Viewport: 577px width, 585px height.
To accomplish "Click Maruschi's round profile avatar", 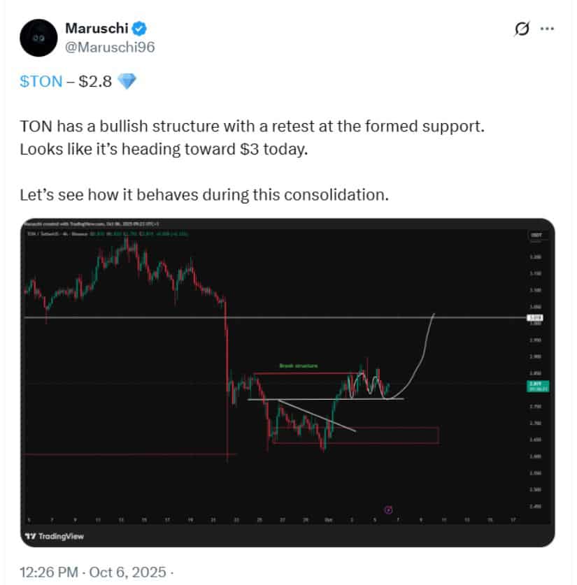I will (x=40, y=37).
